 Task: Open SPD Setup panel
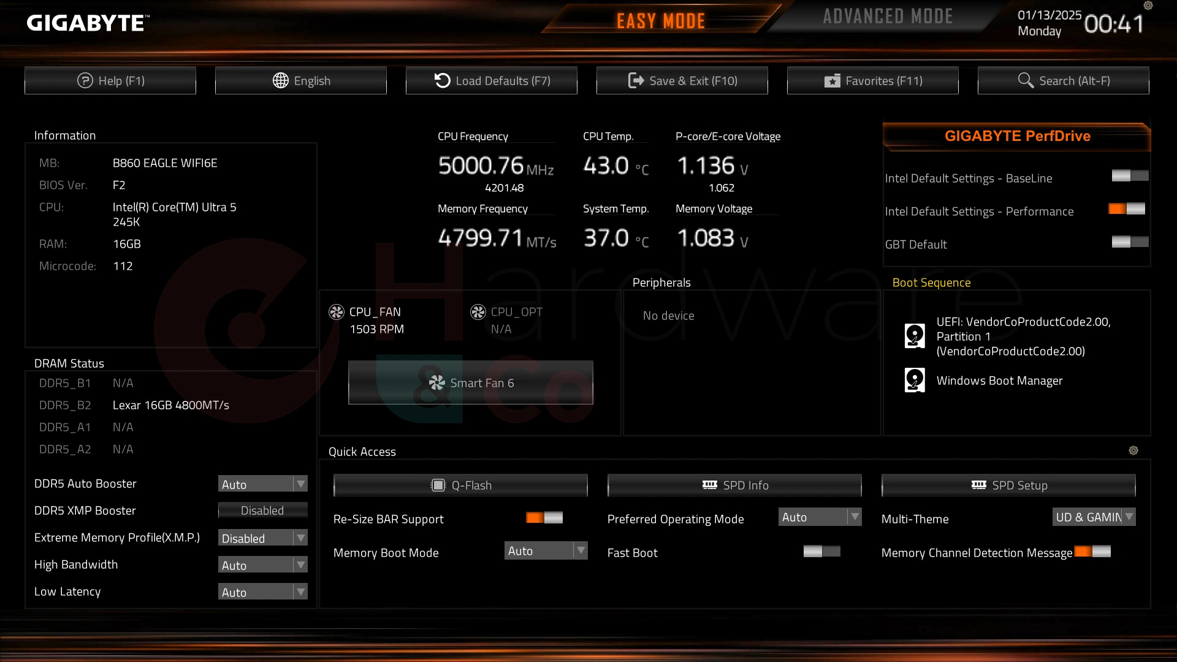1008,485
